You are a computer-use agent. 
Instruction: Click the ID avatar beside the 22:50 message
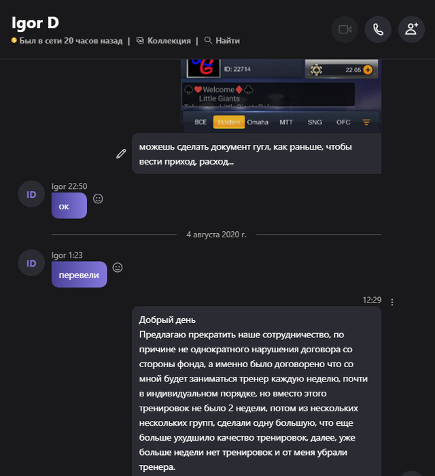(x=31, y=194)
